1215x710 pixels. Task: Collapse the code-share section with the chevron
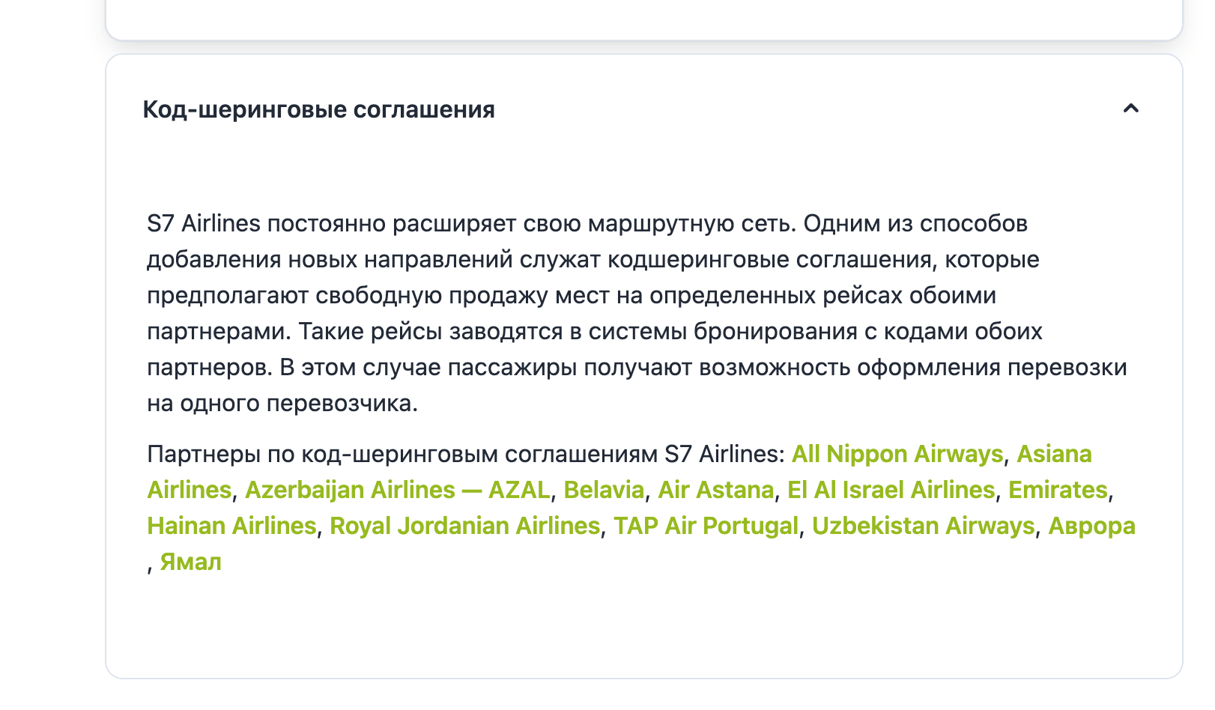(x=1130, y=109)
